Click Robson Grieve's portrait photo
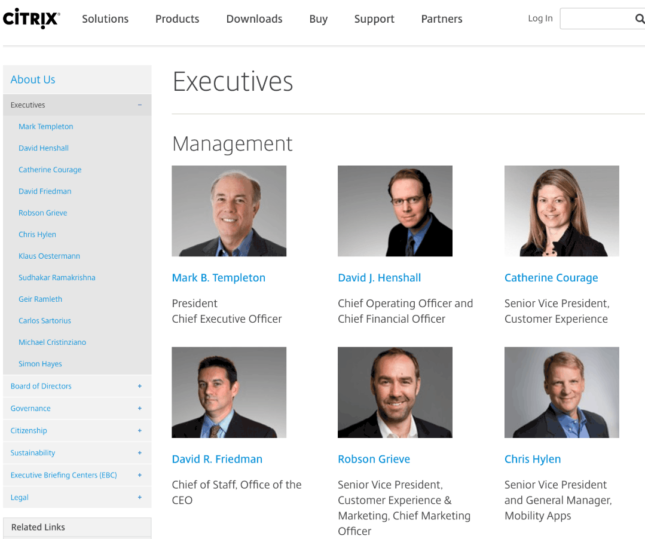The image size is (645, 539). 395,392
